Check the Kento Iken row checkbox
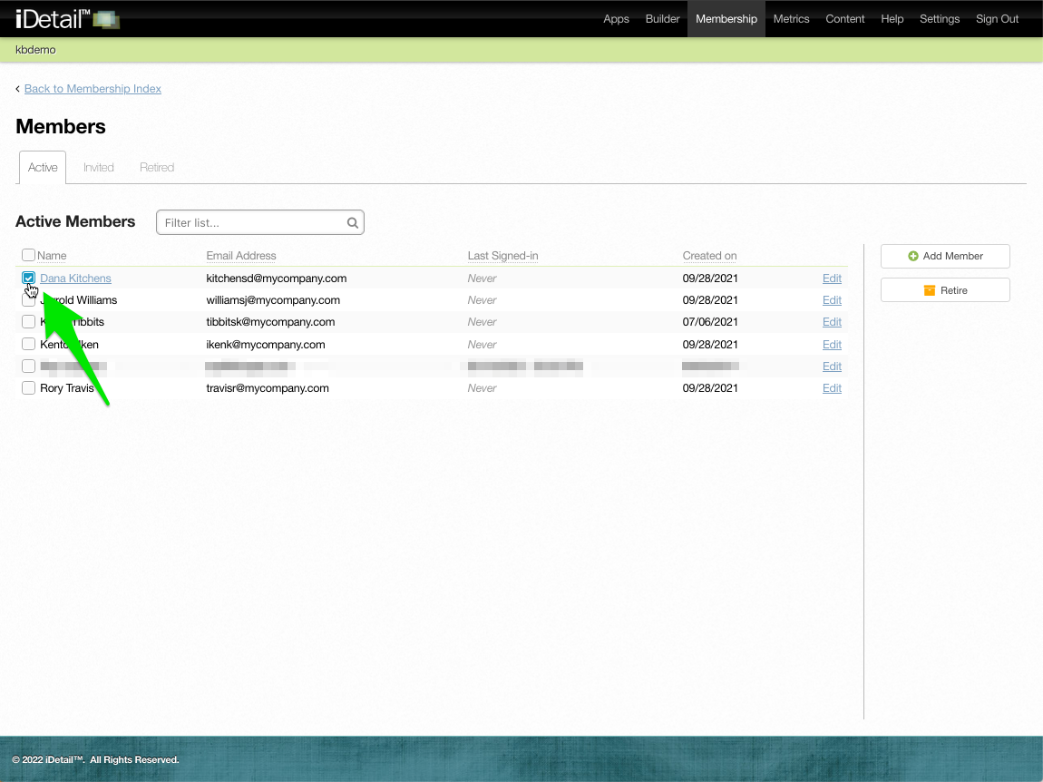 coord(29,345)
